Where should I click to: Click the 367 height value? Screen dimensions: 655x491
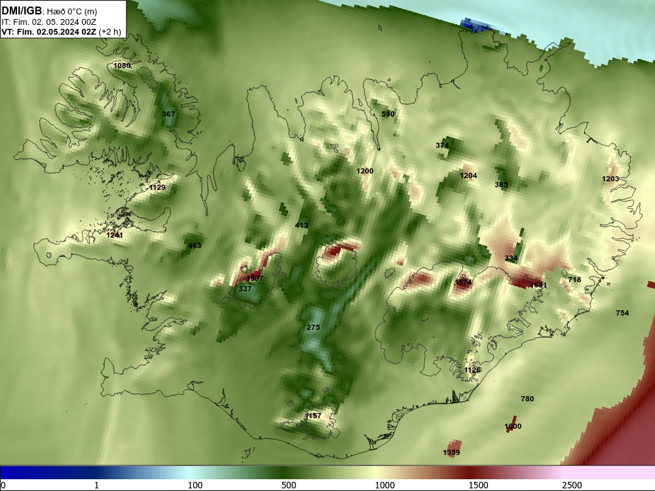[168, 114]
